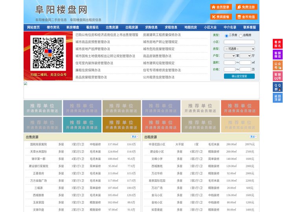Open link 住宅室内装饰装修管理办法

(94, 63)
